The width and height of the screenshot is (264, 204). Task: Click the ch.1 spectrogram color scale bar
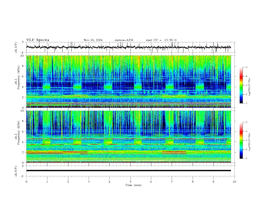pos(241,85)
